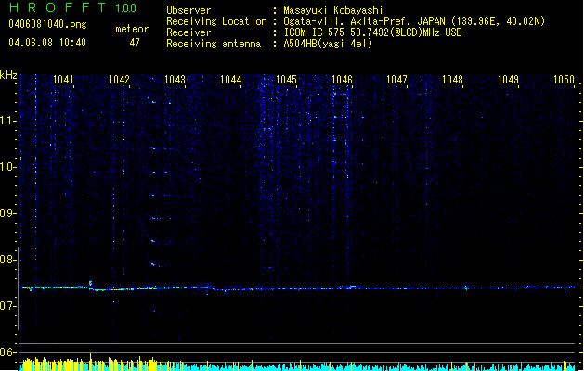
Task: Click the kHz axis unit label
Action: pos(8,75)
